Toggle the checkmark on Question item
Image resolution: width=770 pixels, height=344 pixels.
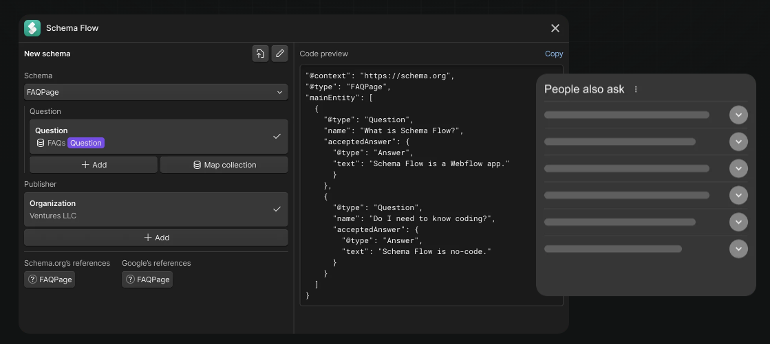click(277, 137)
